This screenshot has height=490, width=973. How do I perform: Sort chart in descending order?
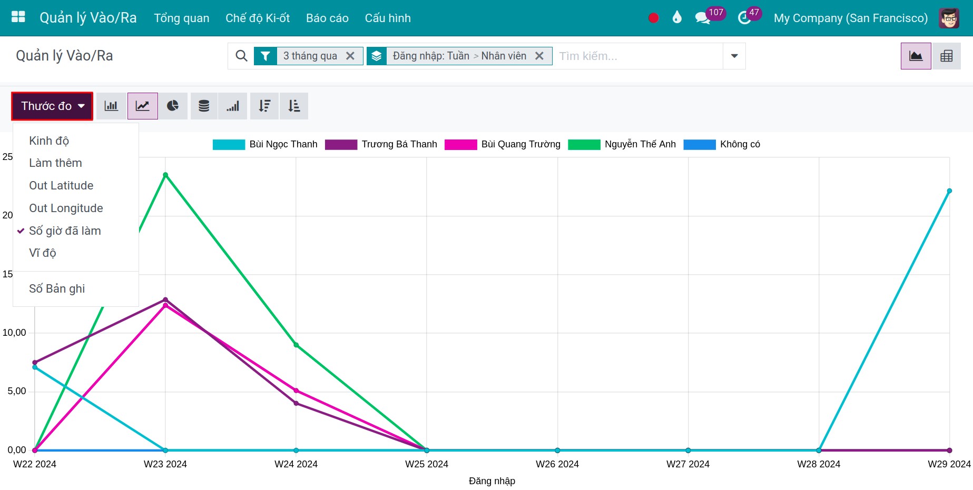[x=264, y=106]
